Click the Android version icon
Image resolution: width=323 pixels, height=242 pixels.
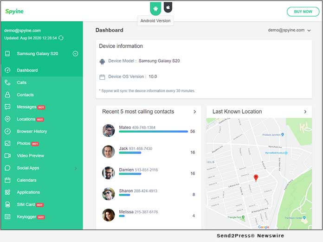click(155, 8)
